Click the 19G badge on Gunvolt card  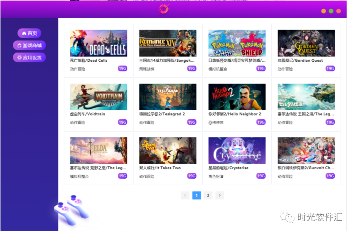click(x=330, y=176)
